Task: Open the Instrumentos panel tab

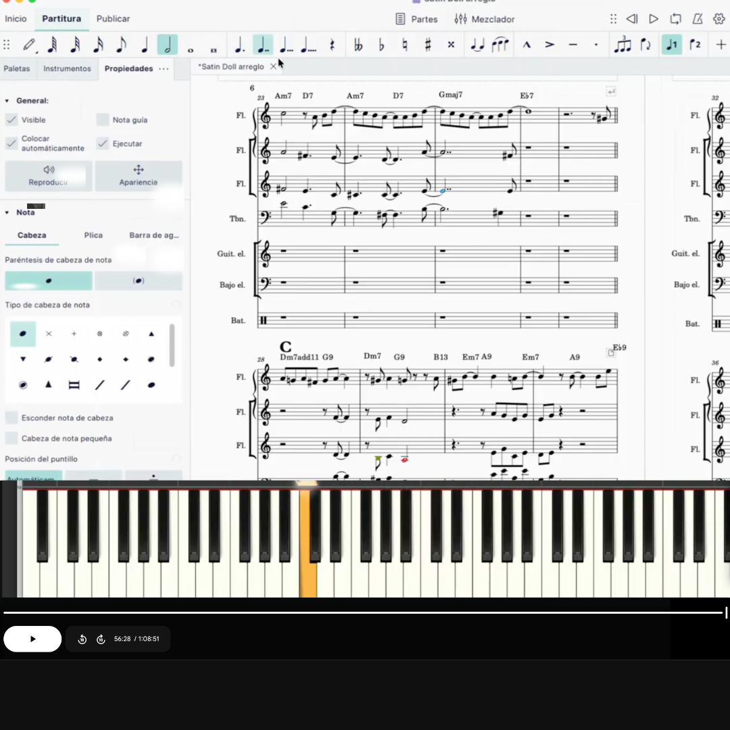Action: [67, 68]
